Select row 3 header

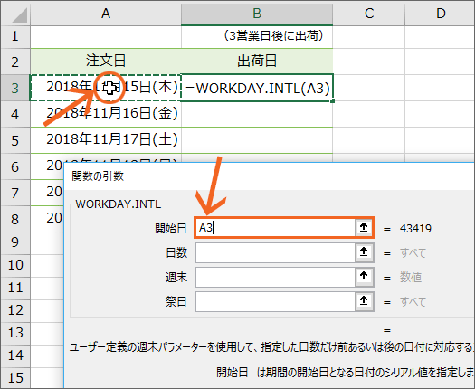15,88
